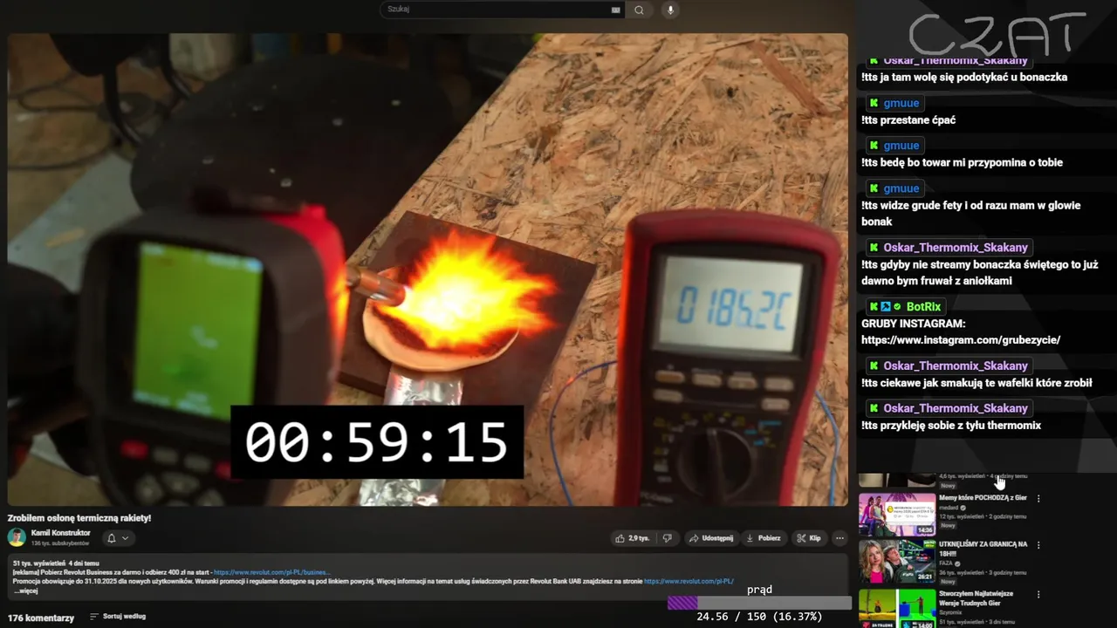Dislike the video with thumbs down

[668, 538]
